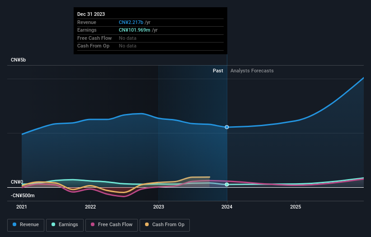
Task: Click the 2022 x-axis label
Action: (x=90, y=207)
